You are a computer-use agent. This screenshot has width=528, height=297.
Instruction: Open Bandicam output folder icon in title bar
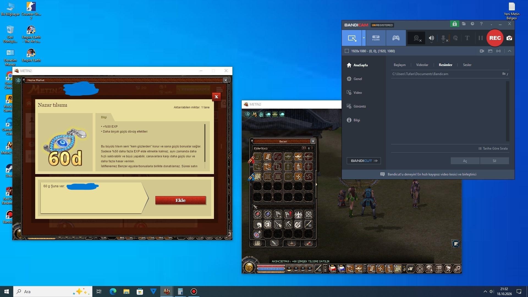click(464, 24)
